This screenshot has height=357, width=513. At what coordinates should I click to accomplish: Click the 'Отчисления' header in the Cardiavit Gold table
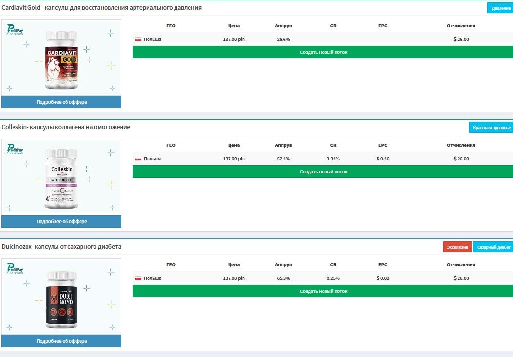coord(461,26)
